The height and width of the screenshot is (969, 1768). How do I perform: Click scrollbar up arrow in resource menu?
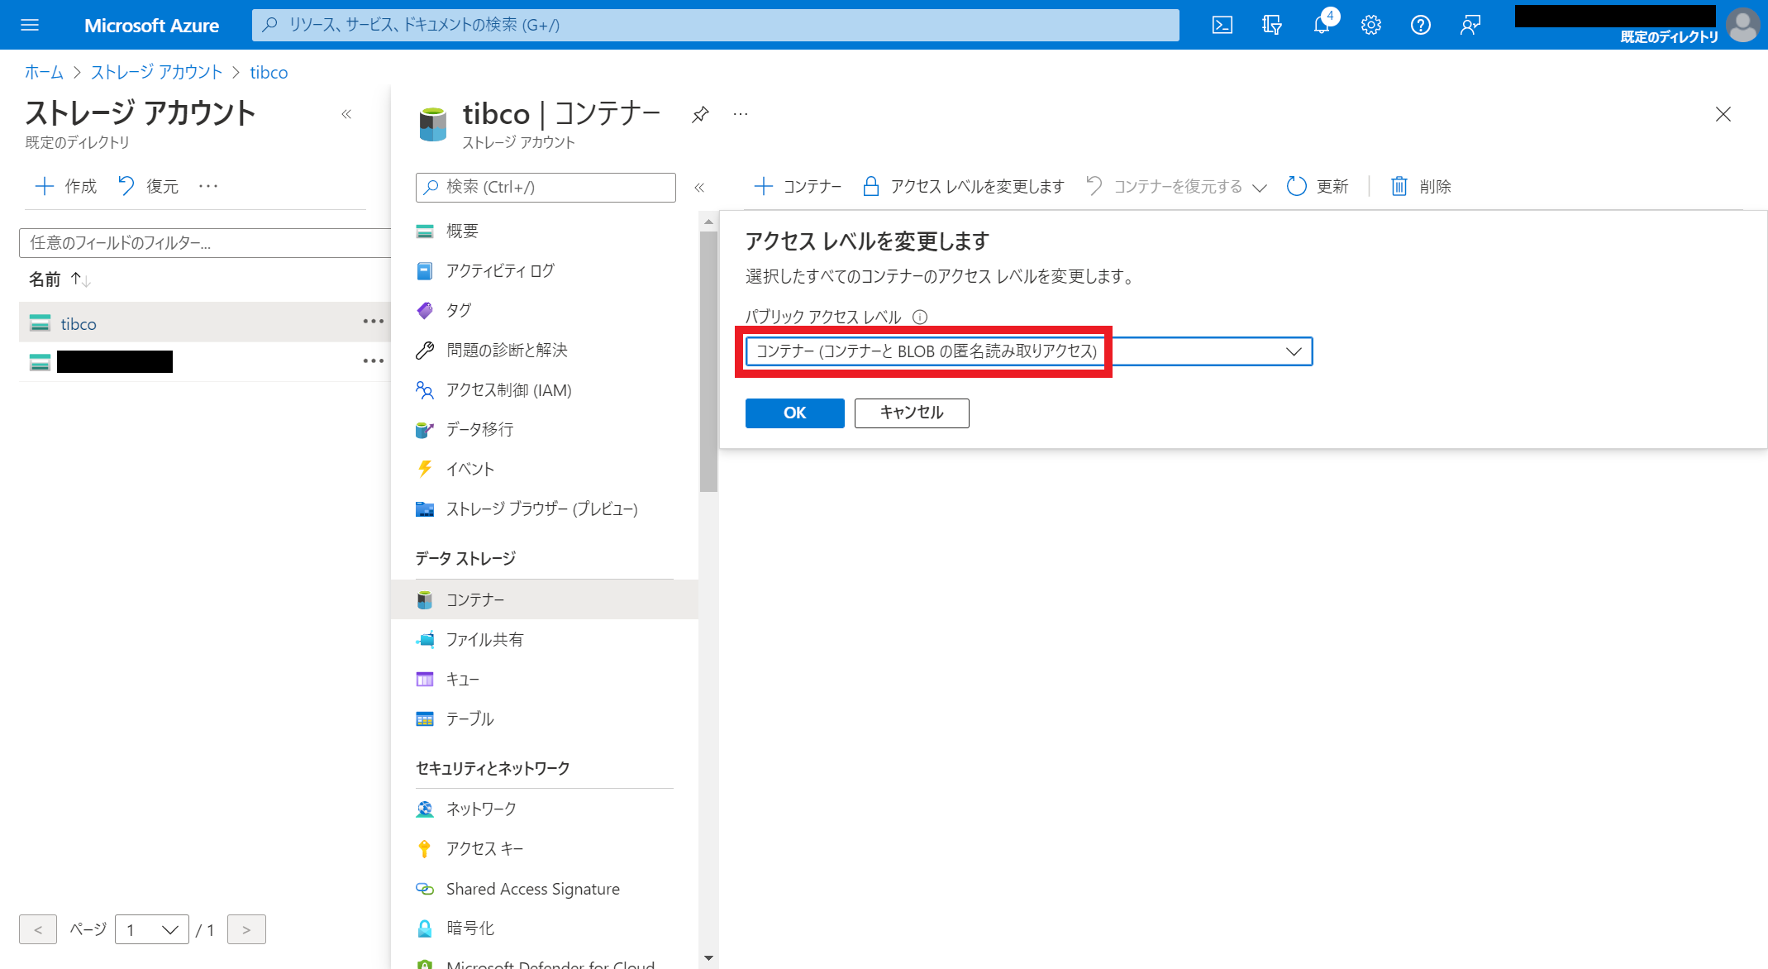708,222
